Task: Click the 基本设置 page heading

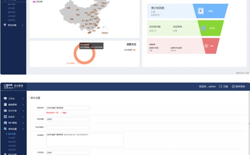Action: click(35, 98)
